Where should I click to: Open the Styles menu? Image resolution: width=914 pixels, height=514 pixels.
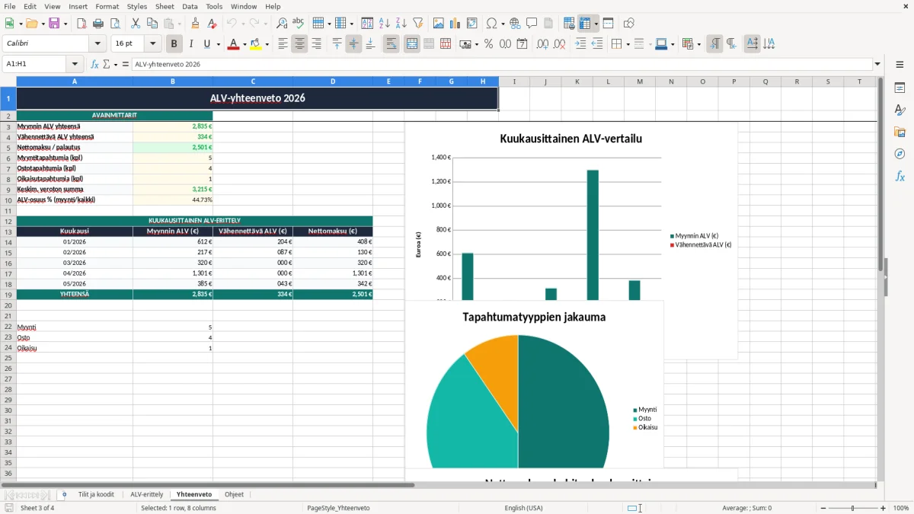[x=137, y=6]
